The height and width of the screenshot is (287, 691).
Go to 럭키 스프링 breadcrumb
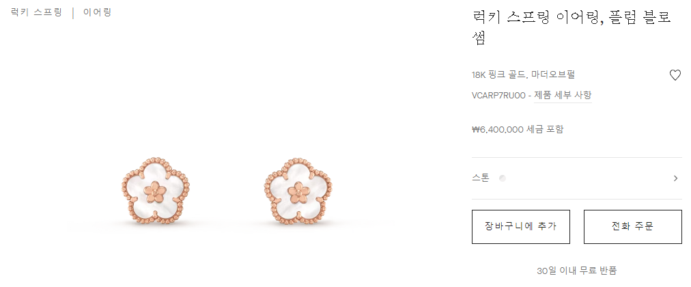tap(36, 12)
